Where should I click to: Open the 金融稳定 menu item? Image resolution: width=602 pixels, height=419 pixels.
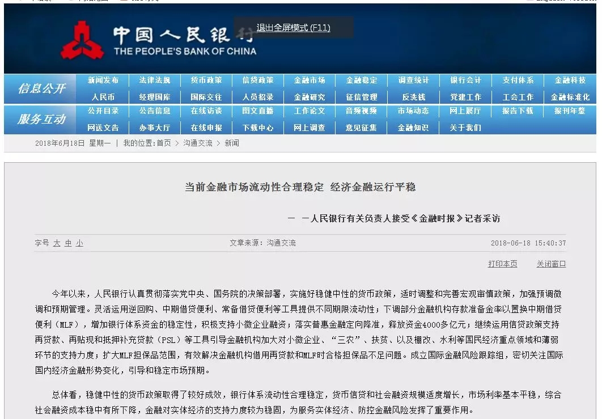(x=362, y=81)
